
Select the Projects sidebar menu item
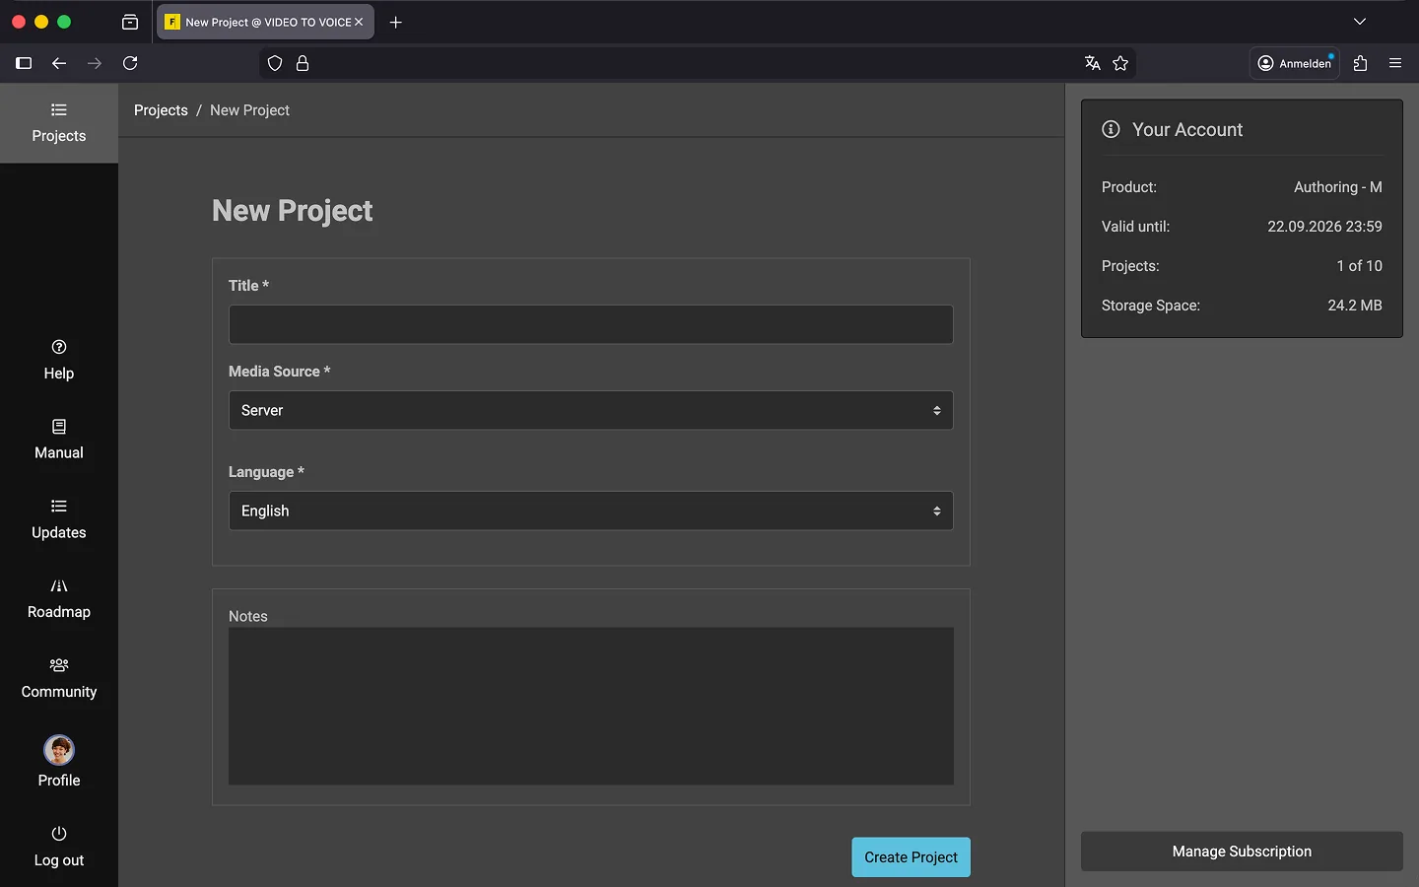59,123
